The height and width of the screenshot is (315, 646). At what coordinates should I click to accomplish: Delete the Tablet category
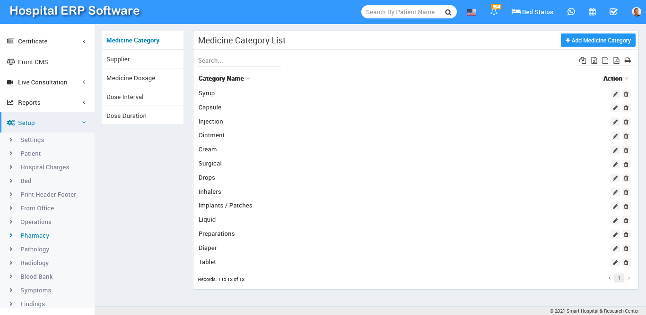click(x=626, y=263)
